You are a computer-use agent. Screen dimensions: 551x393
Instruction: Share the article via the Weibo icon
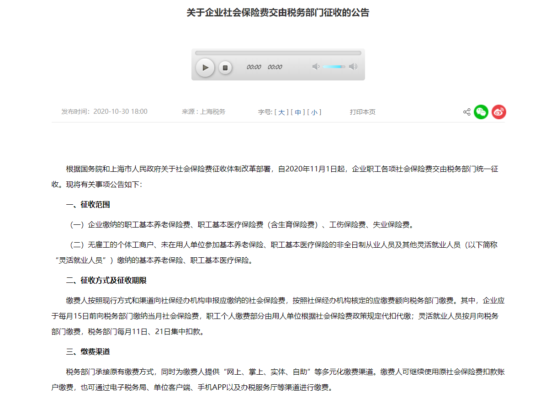[498, 112]
